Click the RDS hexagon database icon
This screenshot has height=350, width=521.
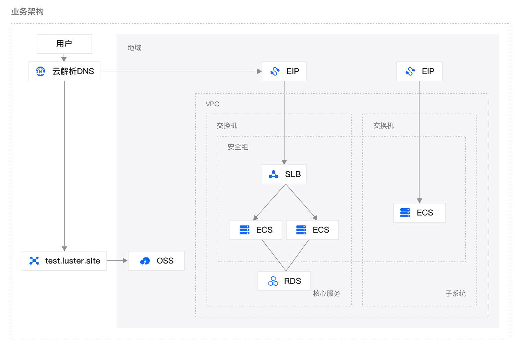(x=273, y=281)
